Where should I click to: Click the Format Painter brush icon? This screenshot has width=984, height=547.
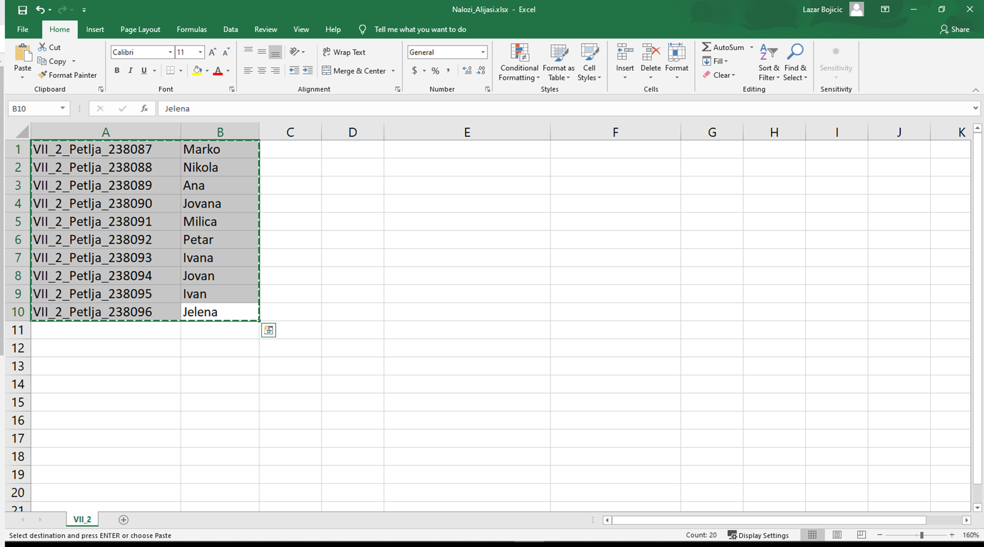click(x=42, y=75)
